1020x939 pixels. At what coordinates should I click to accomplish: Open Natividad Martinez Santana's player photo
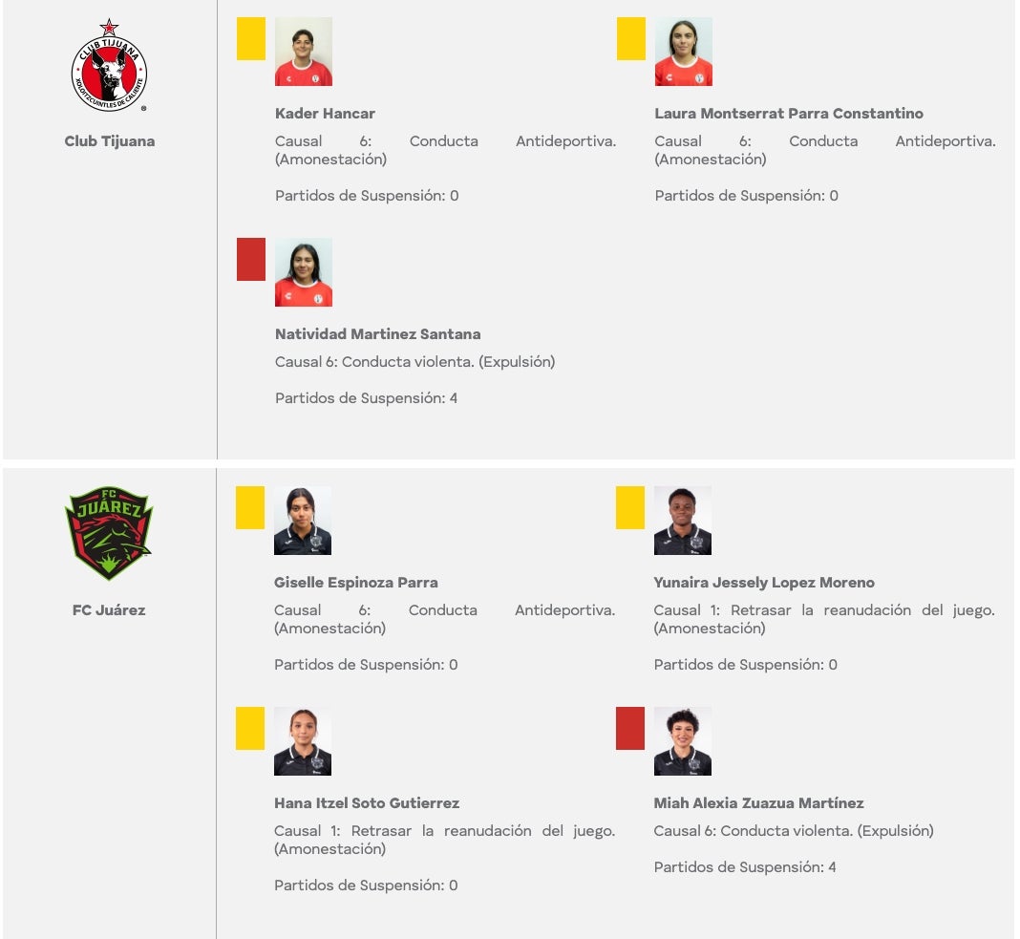point(304,272)
